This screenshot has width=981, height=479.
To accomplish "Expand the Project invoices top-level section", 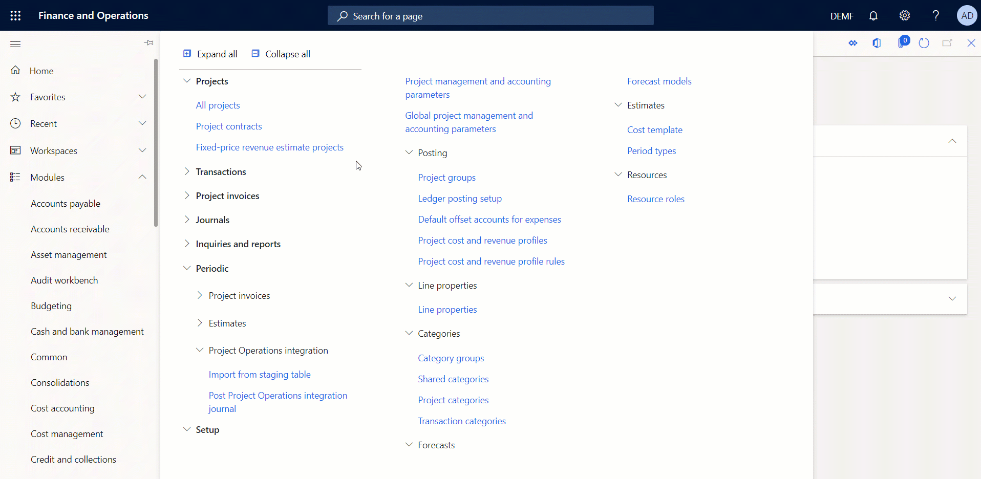I will point(187,195).
